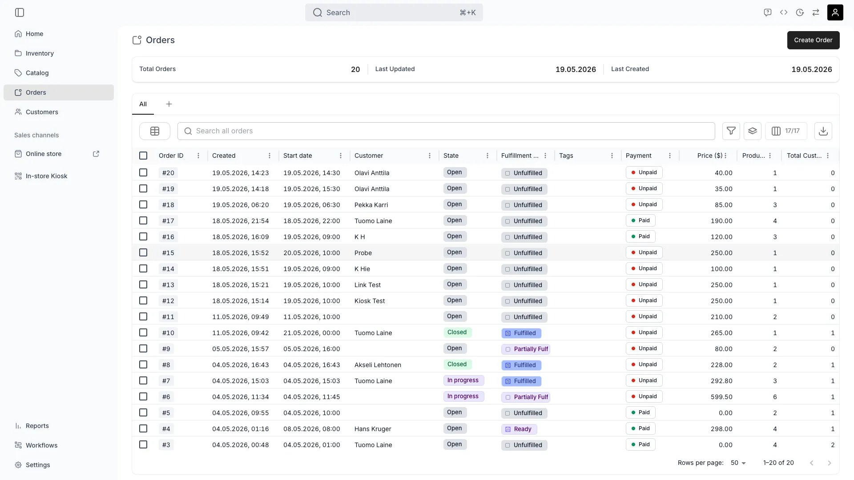Image resolution: width=854 pixels, height=480 pixels.
Task: Click the Orders sidebar item
Action: [59, 92]
